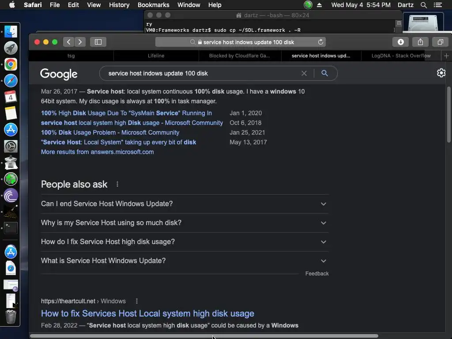Viewport: 452px width, 339px height.
Task: Open options for theartcult.net result
Action: [x=137, y=301]
